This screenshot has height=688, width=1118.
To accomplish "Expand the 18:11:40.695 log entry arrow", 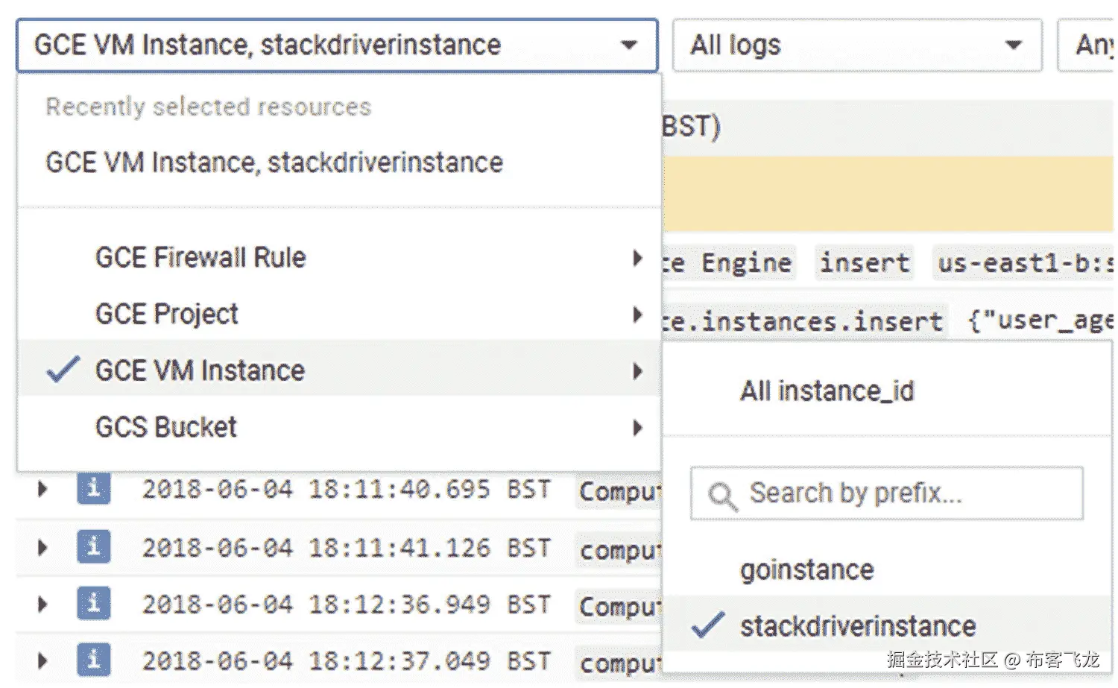I will (x=42, y=489).
